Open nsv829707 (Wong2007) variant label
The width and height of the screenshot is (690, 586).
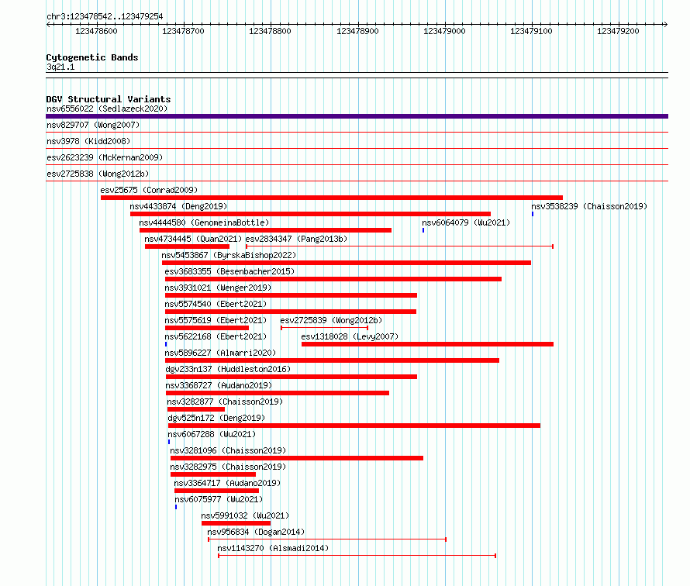93,125
